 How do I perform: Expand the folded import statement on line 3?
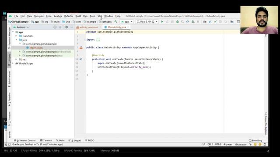coord(98,40)
